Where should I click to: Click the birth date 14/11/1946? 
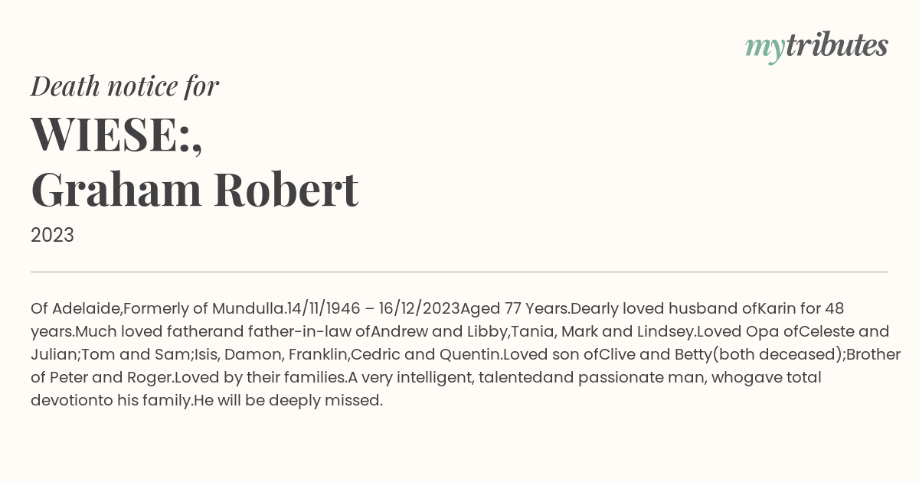324,309
